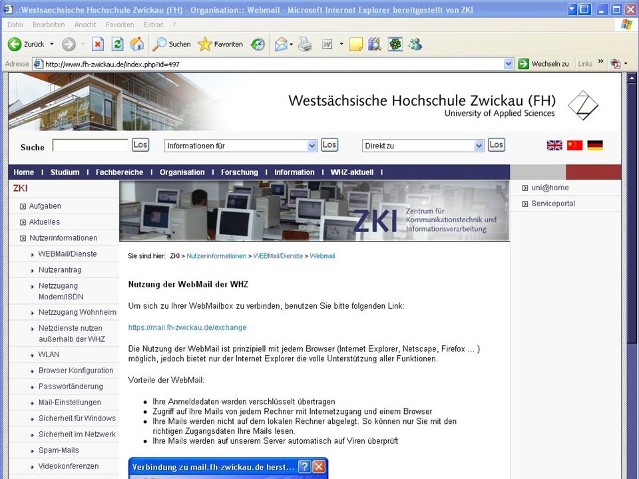Open the uni@home link on right panel
Viewport: 639px width, 479px height.
tap(550, 188)
